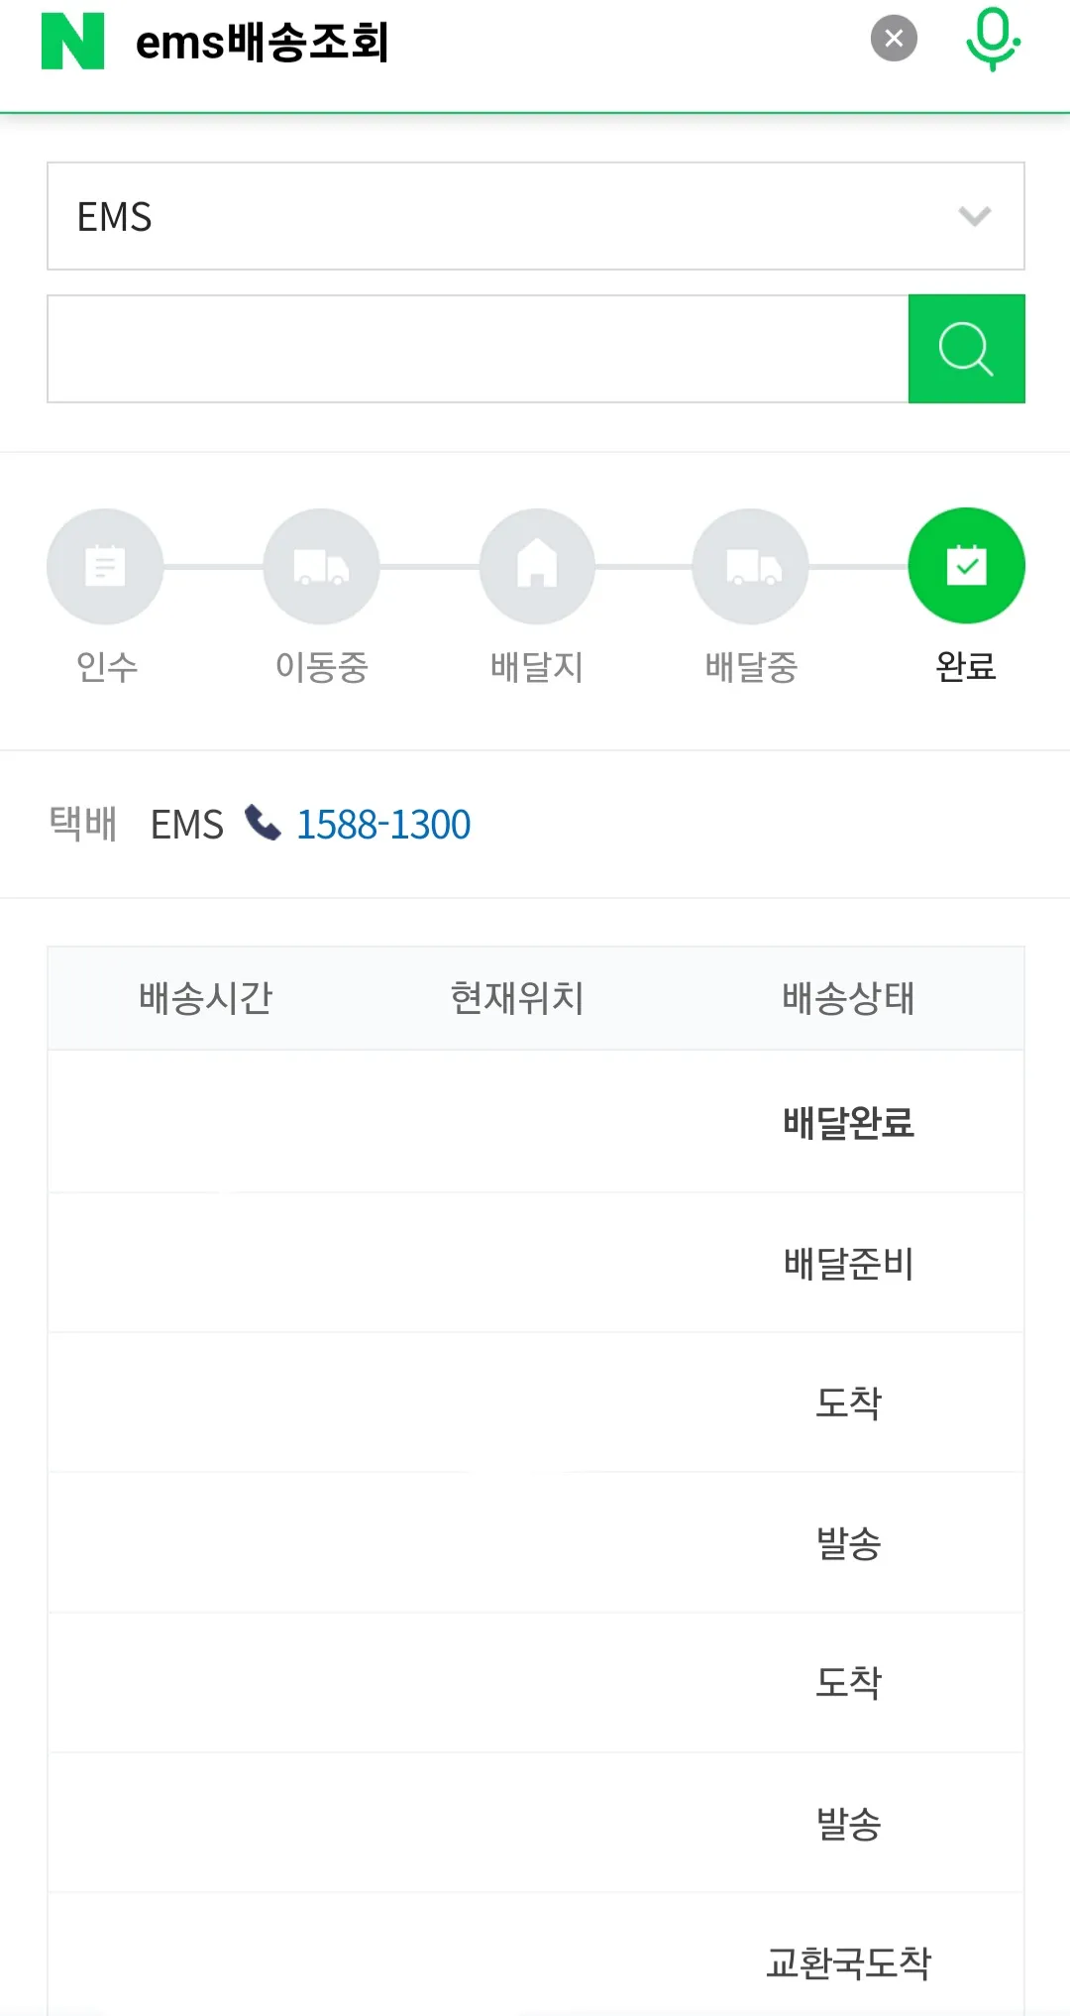This screenshot has height=2016, width=1070.
Task: Select the 인수 (pickup) stage icon
Action: click(x=105, y=565)
